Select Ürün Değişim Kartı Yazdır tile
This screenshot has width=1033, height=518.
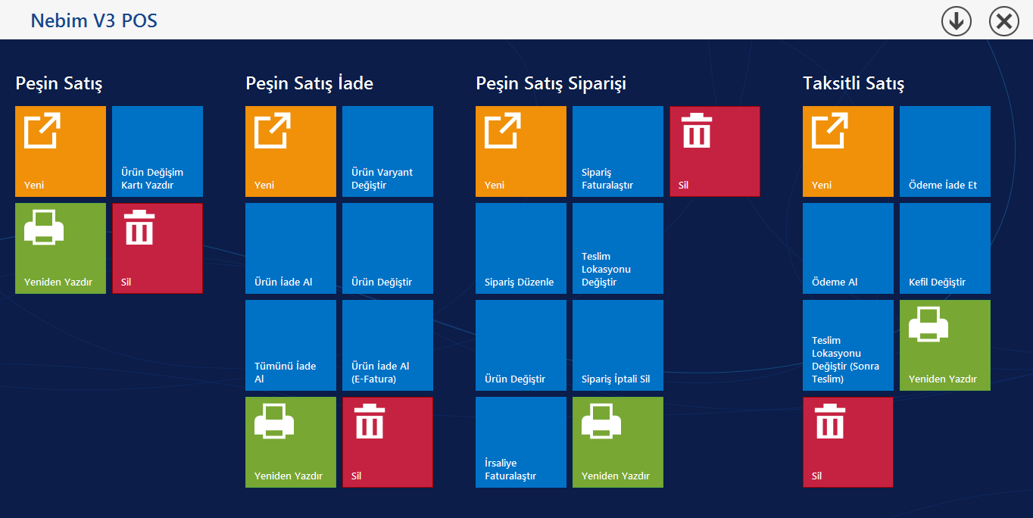(x=158, y=151)
